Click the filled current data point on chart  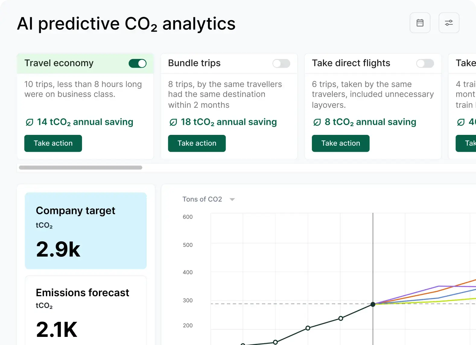[x=373, y=304]
